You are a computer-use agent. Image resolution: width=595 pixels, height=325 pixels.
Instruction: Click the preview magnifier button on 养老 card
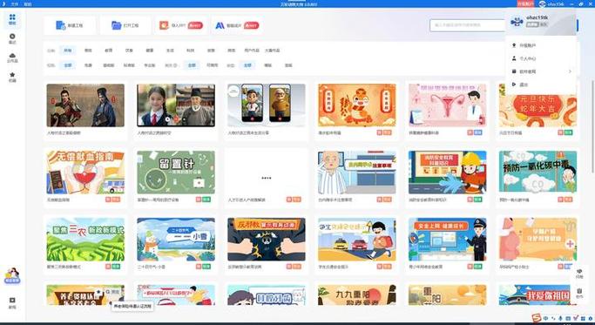tap(113, 292)
